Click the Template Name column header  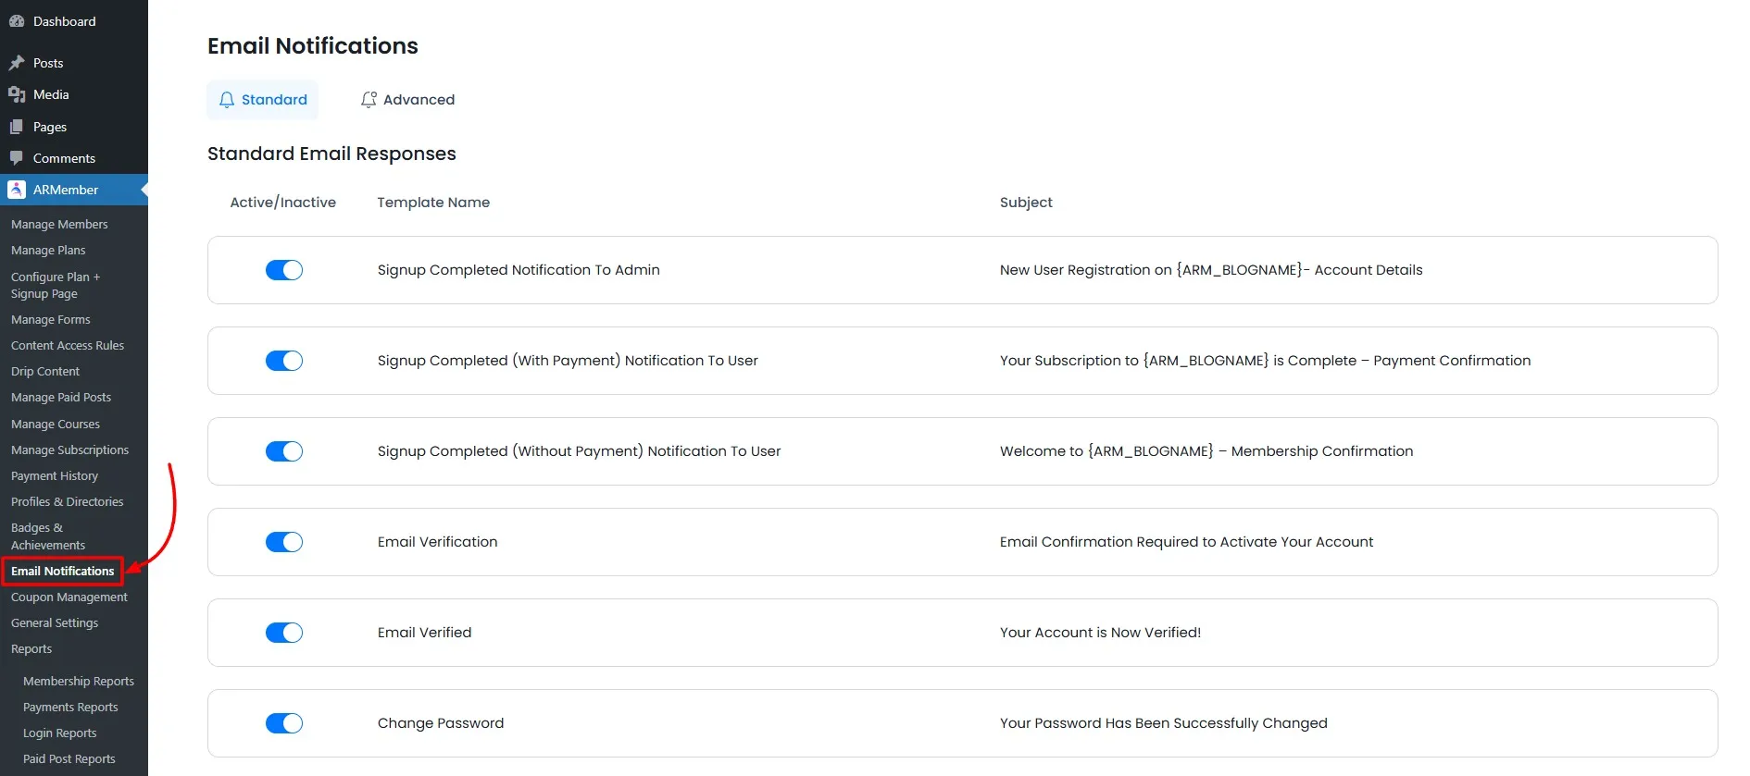[433, 203]
